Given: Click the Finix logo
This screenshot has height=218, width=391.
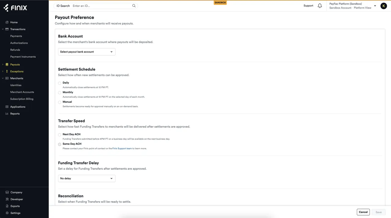Looking at the screenshot, I should click(x=15, y=8).
